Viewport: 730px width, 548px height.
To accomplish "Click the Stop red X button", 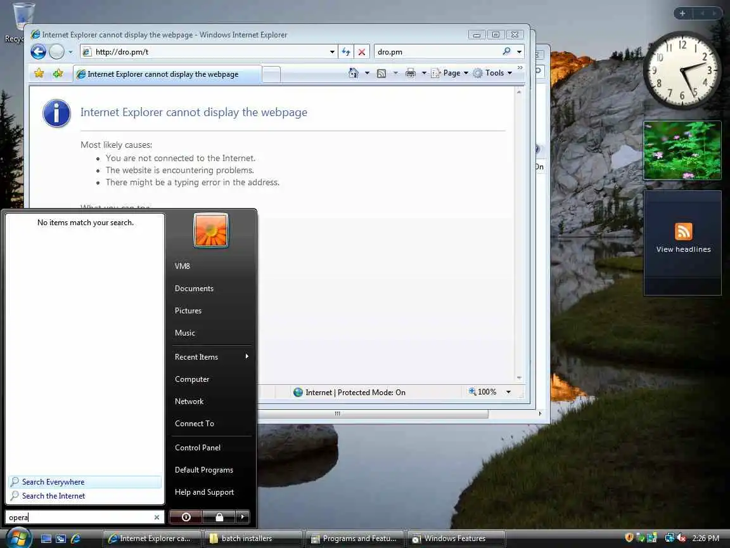I will click(x=362, y=52).
